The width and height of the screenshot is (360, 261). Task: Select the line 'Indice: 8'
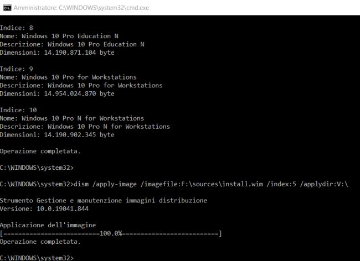[x=17, y=28]
